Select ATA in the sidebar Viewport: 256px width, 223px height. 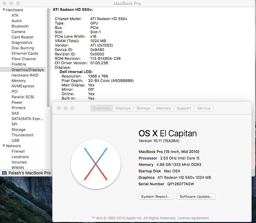[15, 15]
